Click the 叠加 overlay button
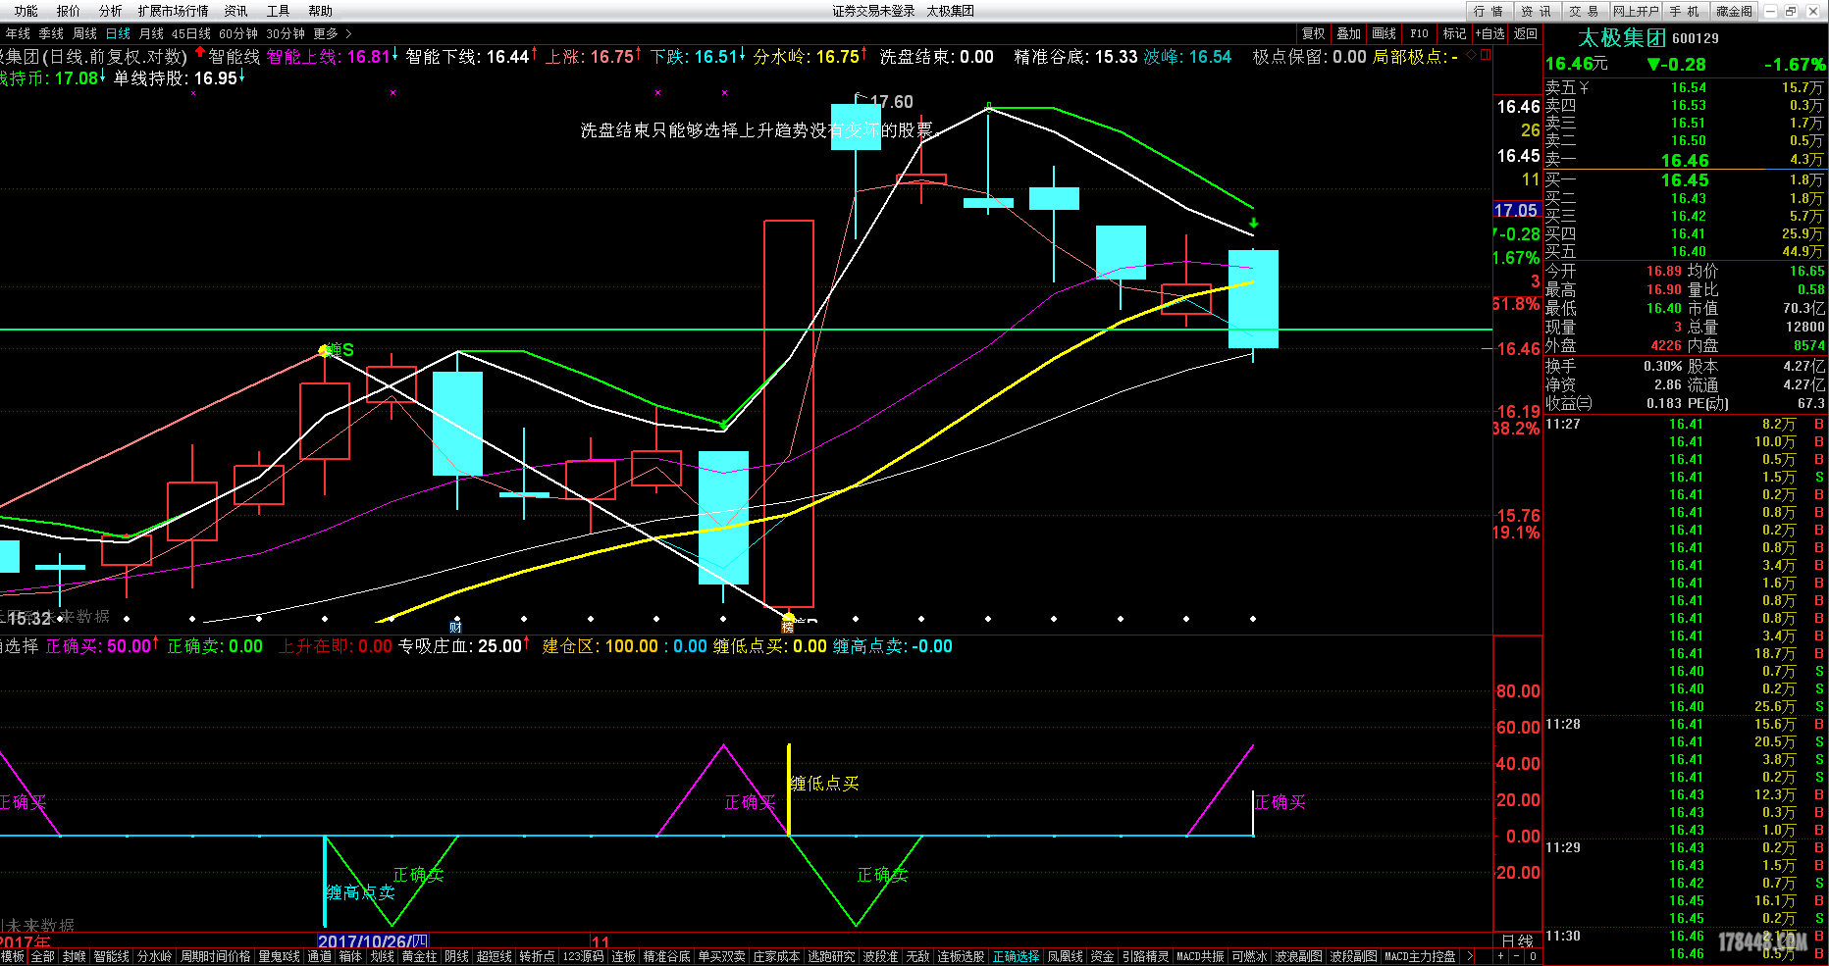The image size is (1829, 966). tap(1349, 33)
